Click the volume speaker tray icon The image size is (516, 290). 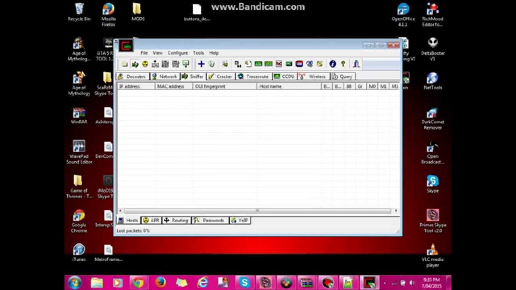pyautogui.click(x=412, y=283)
